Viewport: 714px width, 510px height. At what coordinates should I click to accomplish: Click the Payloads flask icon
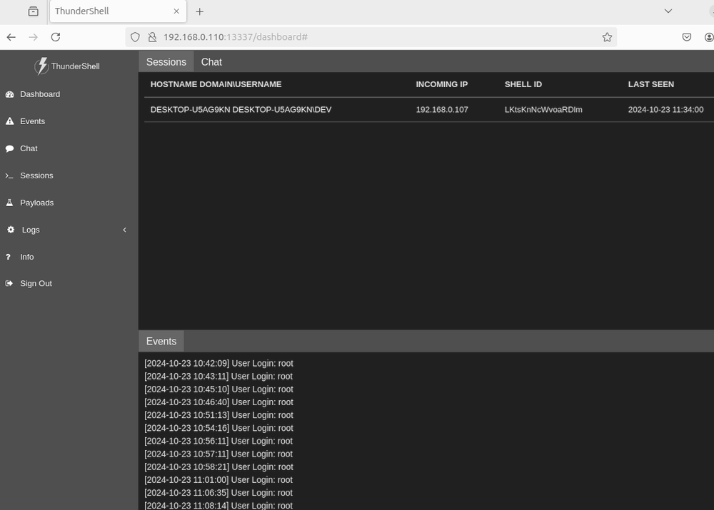9,203
